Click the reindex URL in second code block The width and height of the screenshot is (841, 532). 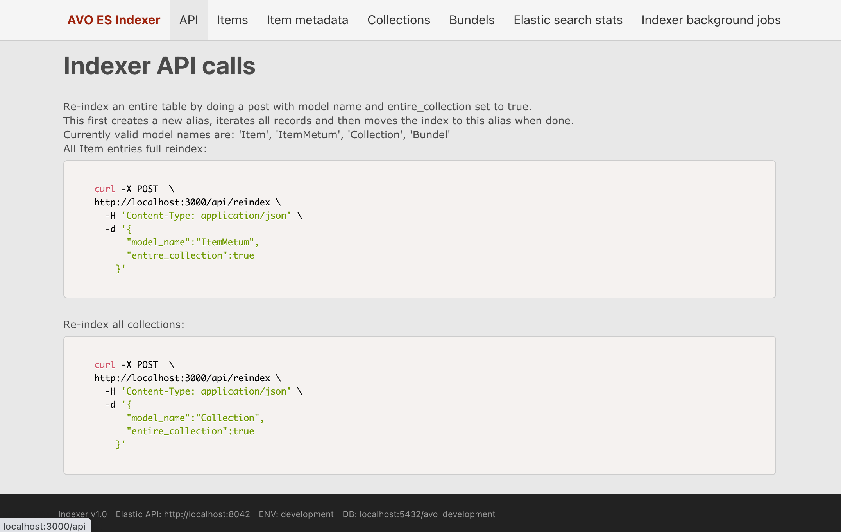[182, 378]
